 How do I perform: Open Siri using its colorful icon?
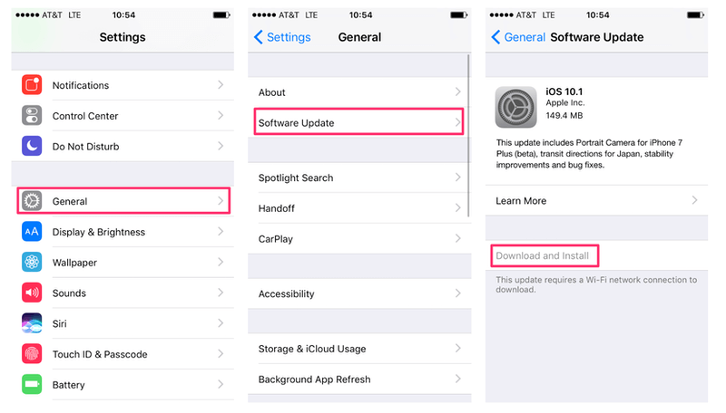pyautogui.click(x=32, y=323)
